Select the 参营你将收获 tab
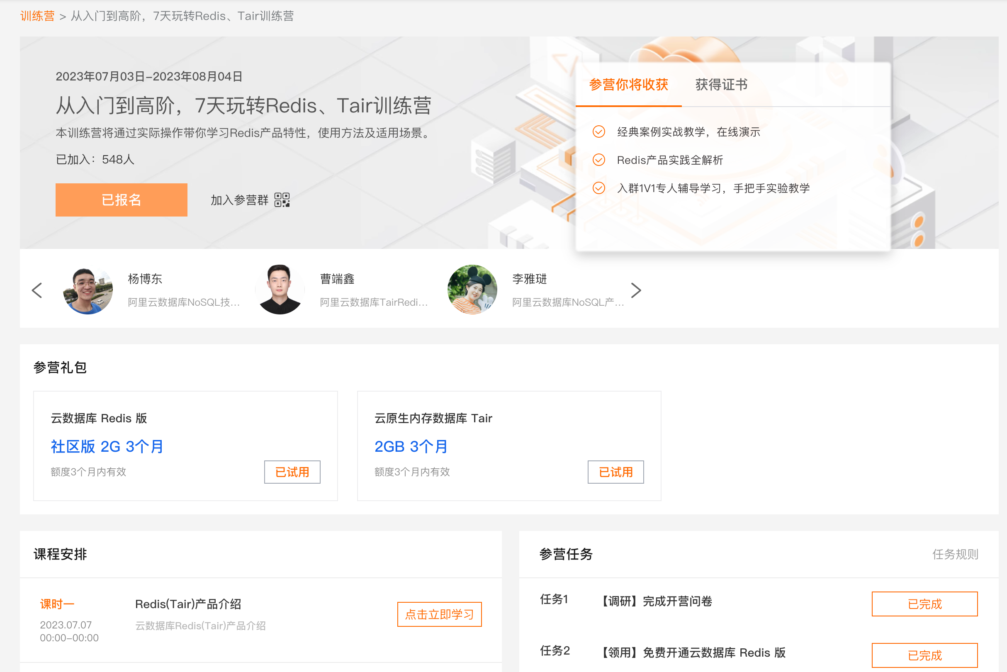 point(628,85)
